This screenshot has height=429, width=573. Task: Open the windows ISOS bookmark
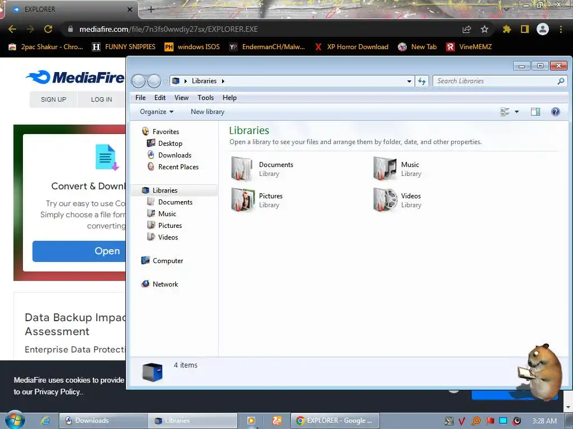[x=192, y=47]
